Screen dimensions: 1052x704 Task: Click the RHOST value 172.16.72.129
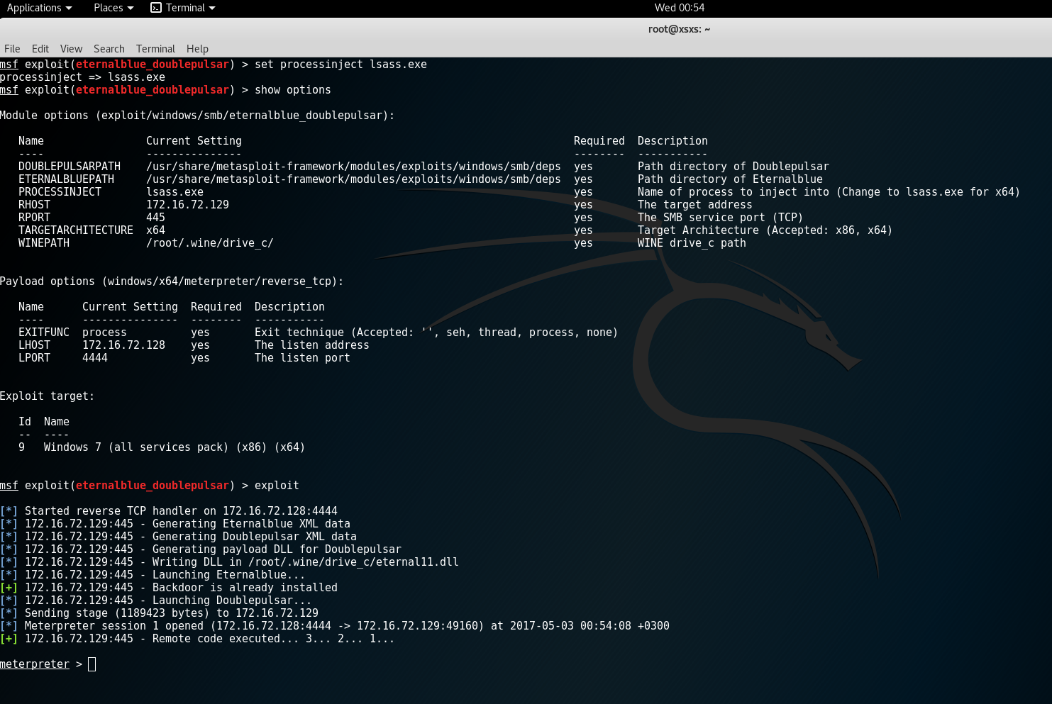pos(187,205)
